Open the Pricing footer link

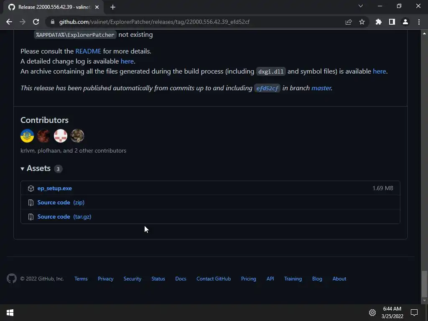click(249, 279)
